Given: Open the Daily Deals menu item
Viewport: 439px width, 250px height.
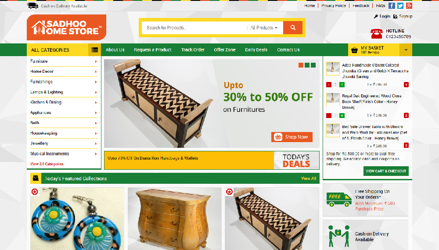Looking at the screenshot, I should pos(256,50).
